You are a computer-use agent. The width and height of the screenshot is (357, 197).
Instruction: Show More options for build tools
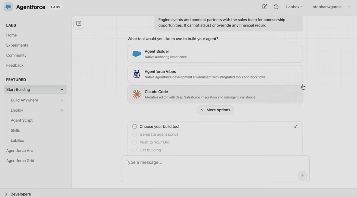[215, 110]
